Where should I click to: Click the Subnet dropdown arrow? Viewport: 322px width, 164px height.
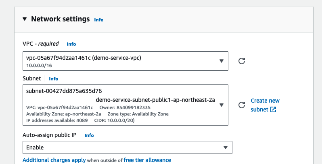pyautogui.click(x=221, y=105)
